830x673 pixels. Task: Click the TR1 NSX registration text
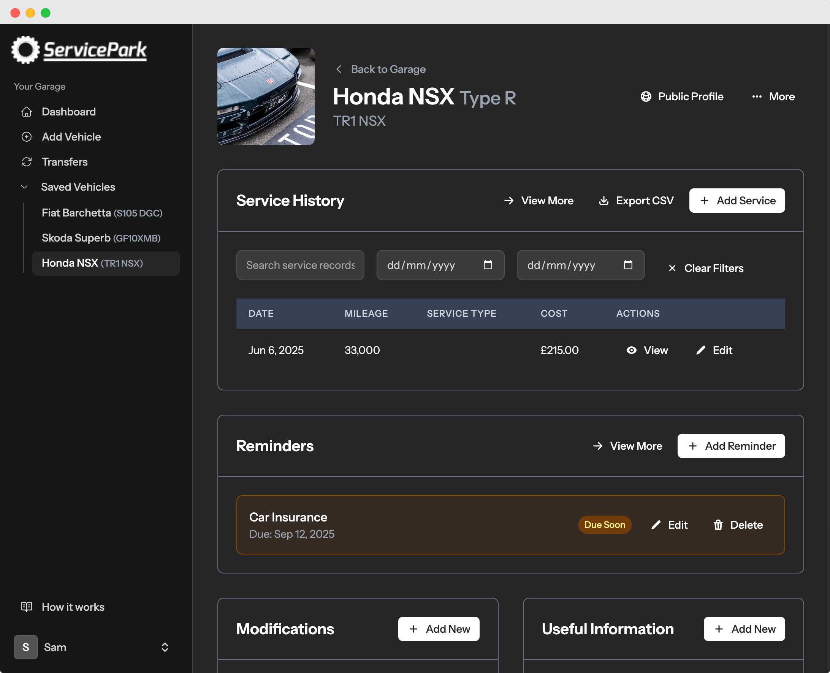(360, 121)
